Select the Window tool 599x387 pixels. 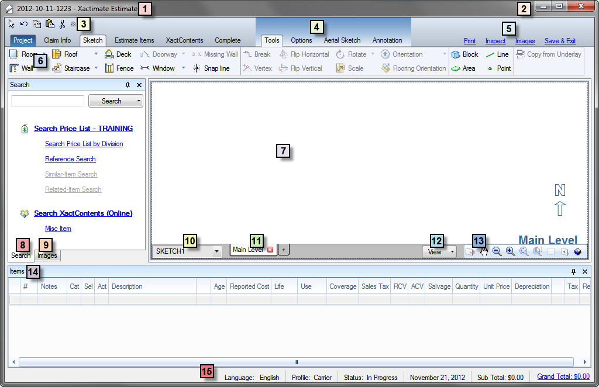(157, 68)
